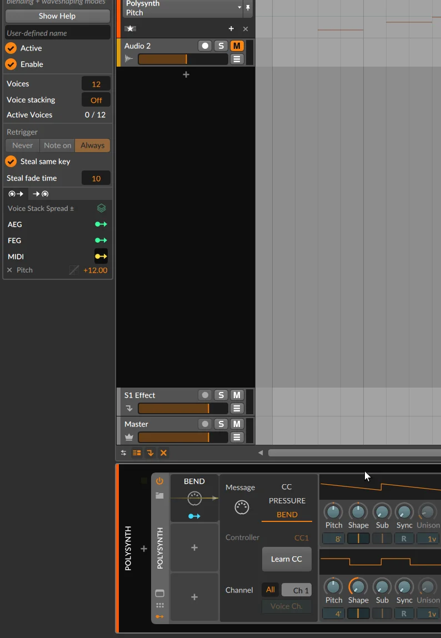This screenshot has height=638, width=441.
Task: Open the Polysynth preset folder icon
Action: (159, 496)
